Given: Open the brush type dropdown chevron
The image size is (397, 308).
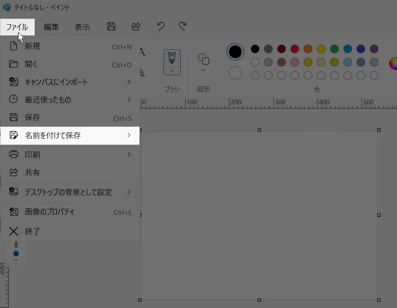Looking at the screenshot, I should (172, 71).
